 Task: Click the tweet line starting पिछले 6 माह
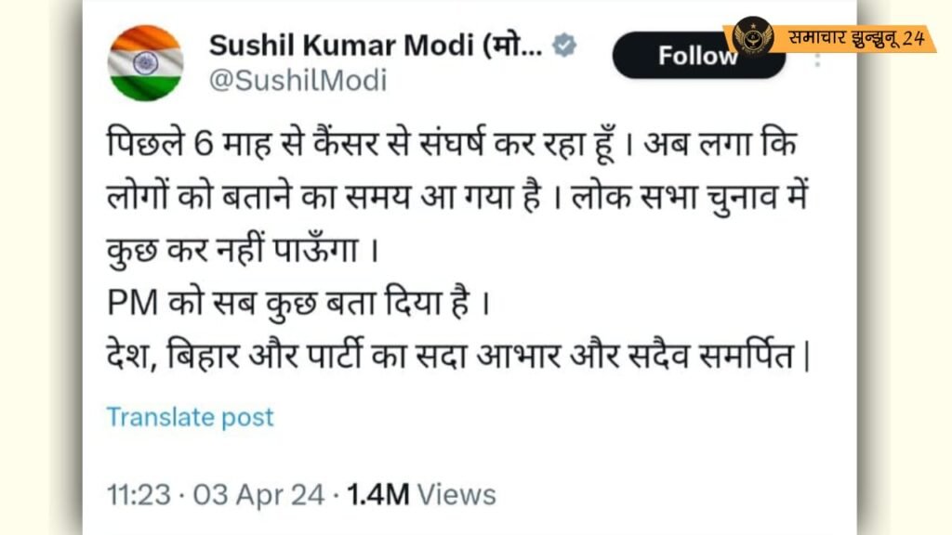coord(451,145)
